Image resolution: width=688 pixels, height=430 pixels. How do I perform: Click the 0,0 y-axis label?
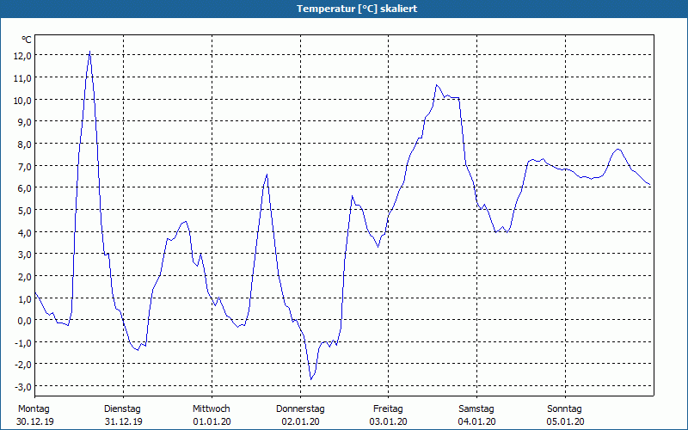tap(25, 320)
